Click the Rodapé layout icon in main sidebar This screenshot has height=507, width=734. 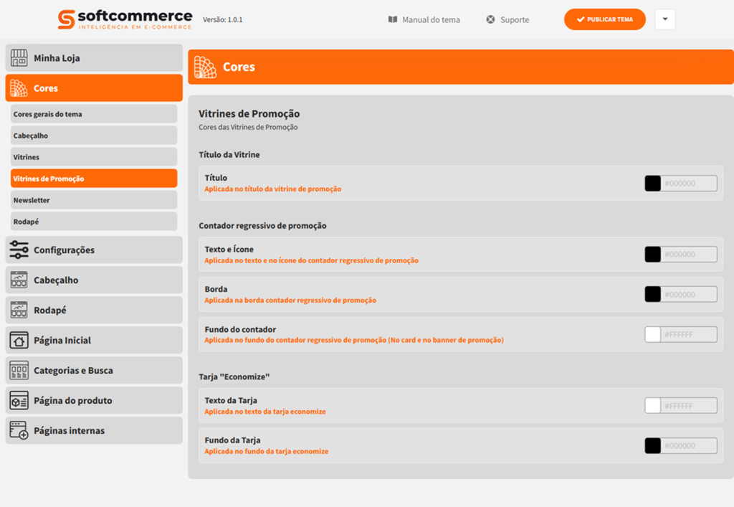point(19,310)
